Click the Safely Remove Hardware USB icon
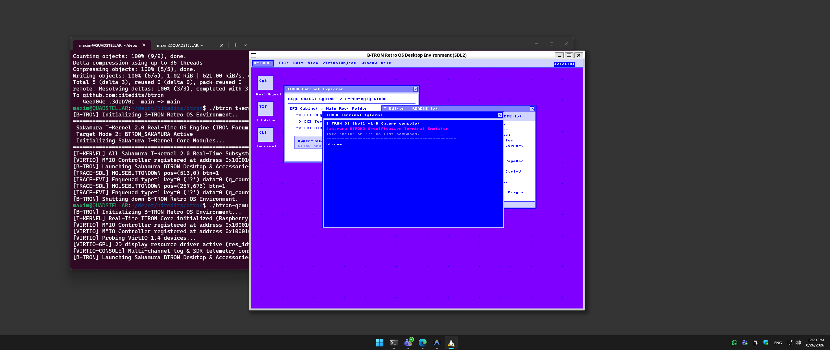The height and width of the screenshot is (350, 830). coord(755,343)
